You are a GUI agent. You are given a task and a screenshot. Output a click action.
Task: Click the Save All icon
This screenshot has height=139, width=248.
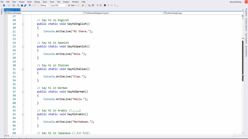pyautogui.click(x=25, y=5)
